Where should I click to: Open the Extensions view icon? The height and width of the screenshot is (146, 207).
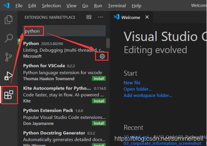coord(9,95)
